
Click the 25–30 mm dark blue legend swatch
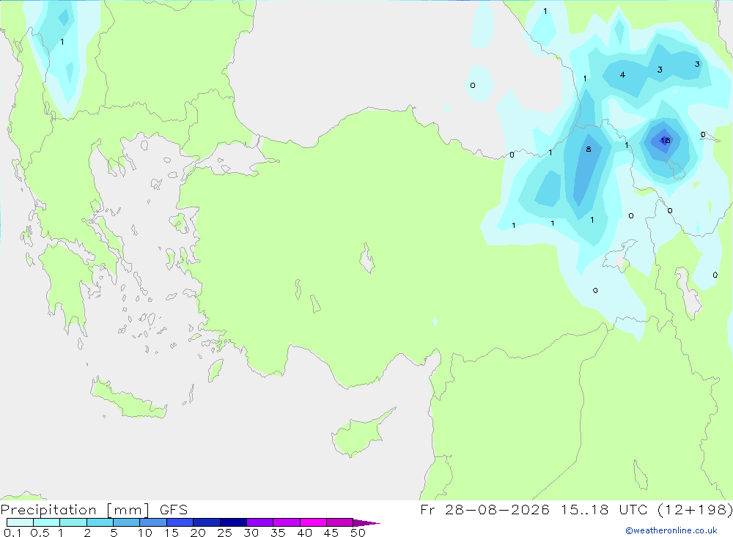point(233,522)
